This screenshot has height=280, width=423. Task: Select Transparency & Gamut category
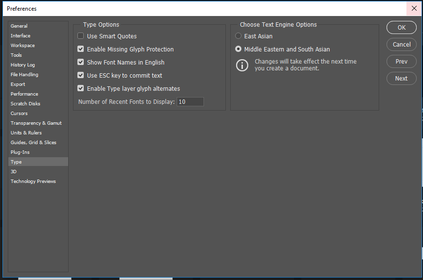38,123
